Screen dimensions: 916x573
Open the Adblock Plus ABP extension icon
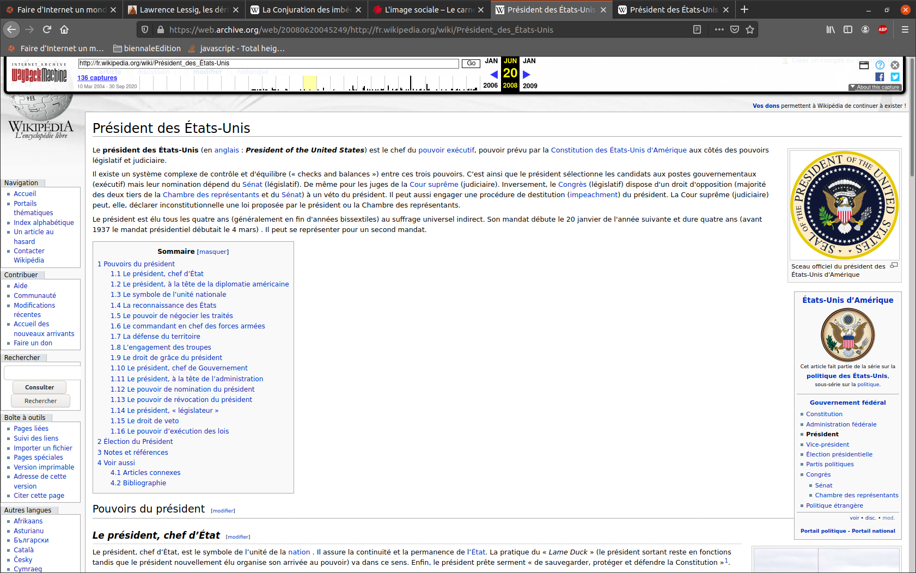point(883,29)
